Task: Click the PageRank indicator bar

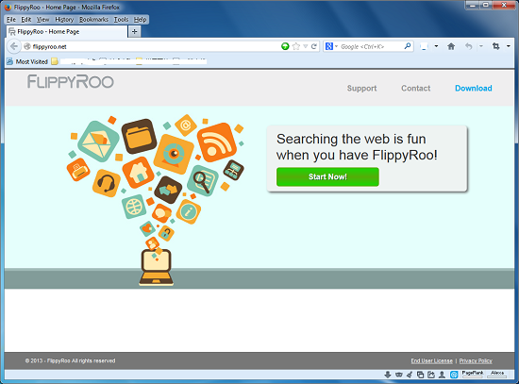Action: (473, 374)
